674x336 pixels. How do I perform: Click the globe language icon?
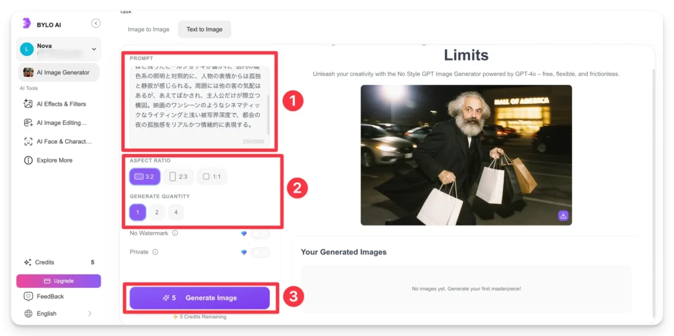pyautogui.click(x=28, y=314)
